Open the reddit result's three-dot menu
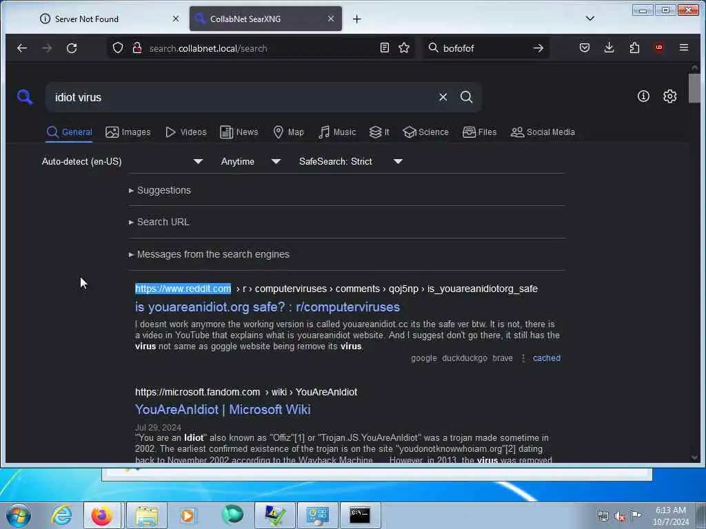The width and height of the screenshot is (706, 529). click(523, 358)
